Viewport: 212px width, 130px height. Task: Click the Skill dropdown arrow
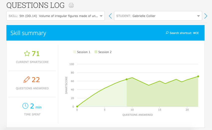pyautogui.click(x=101, y=16)
